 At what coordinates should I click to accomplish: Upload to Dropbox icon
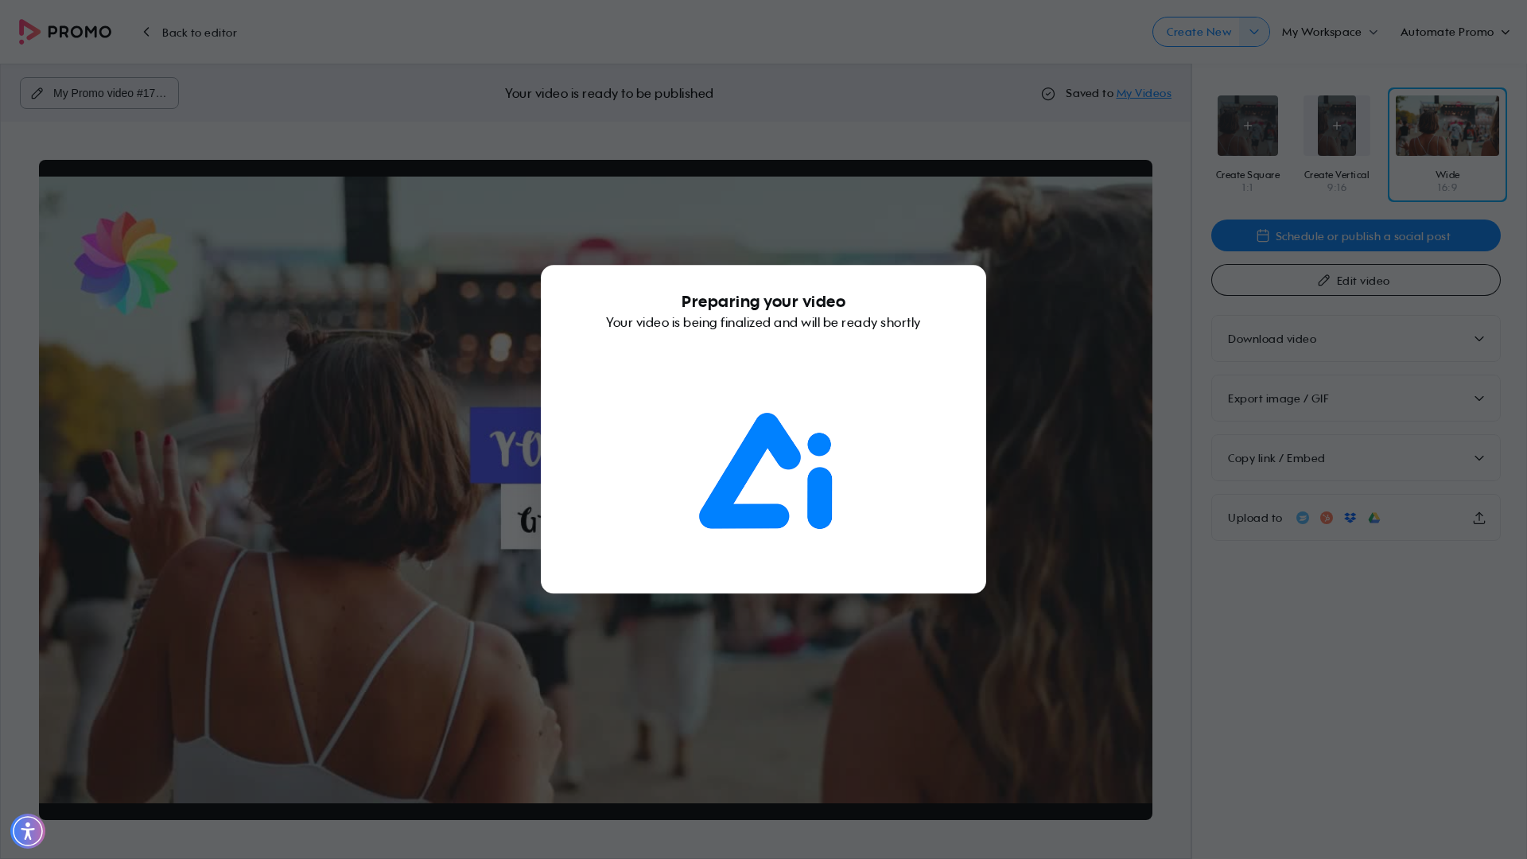1350,518
